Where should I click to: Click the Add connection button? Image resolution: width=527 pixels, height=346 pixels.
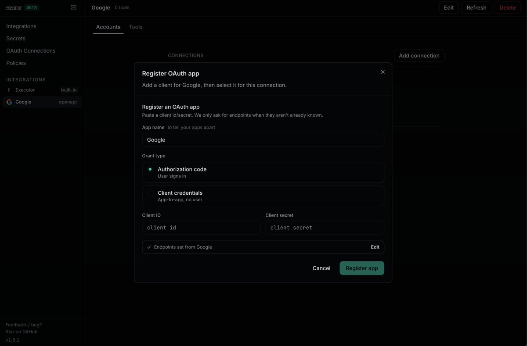coord(419,56)
